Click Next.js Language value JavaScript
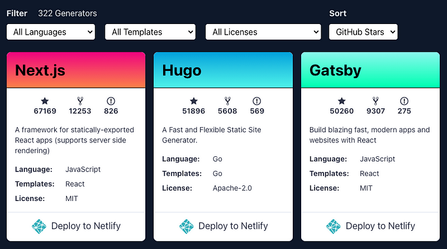The height and width of the screenshot is (249, 447). pyautogui.click(x=83, y=170)
